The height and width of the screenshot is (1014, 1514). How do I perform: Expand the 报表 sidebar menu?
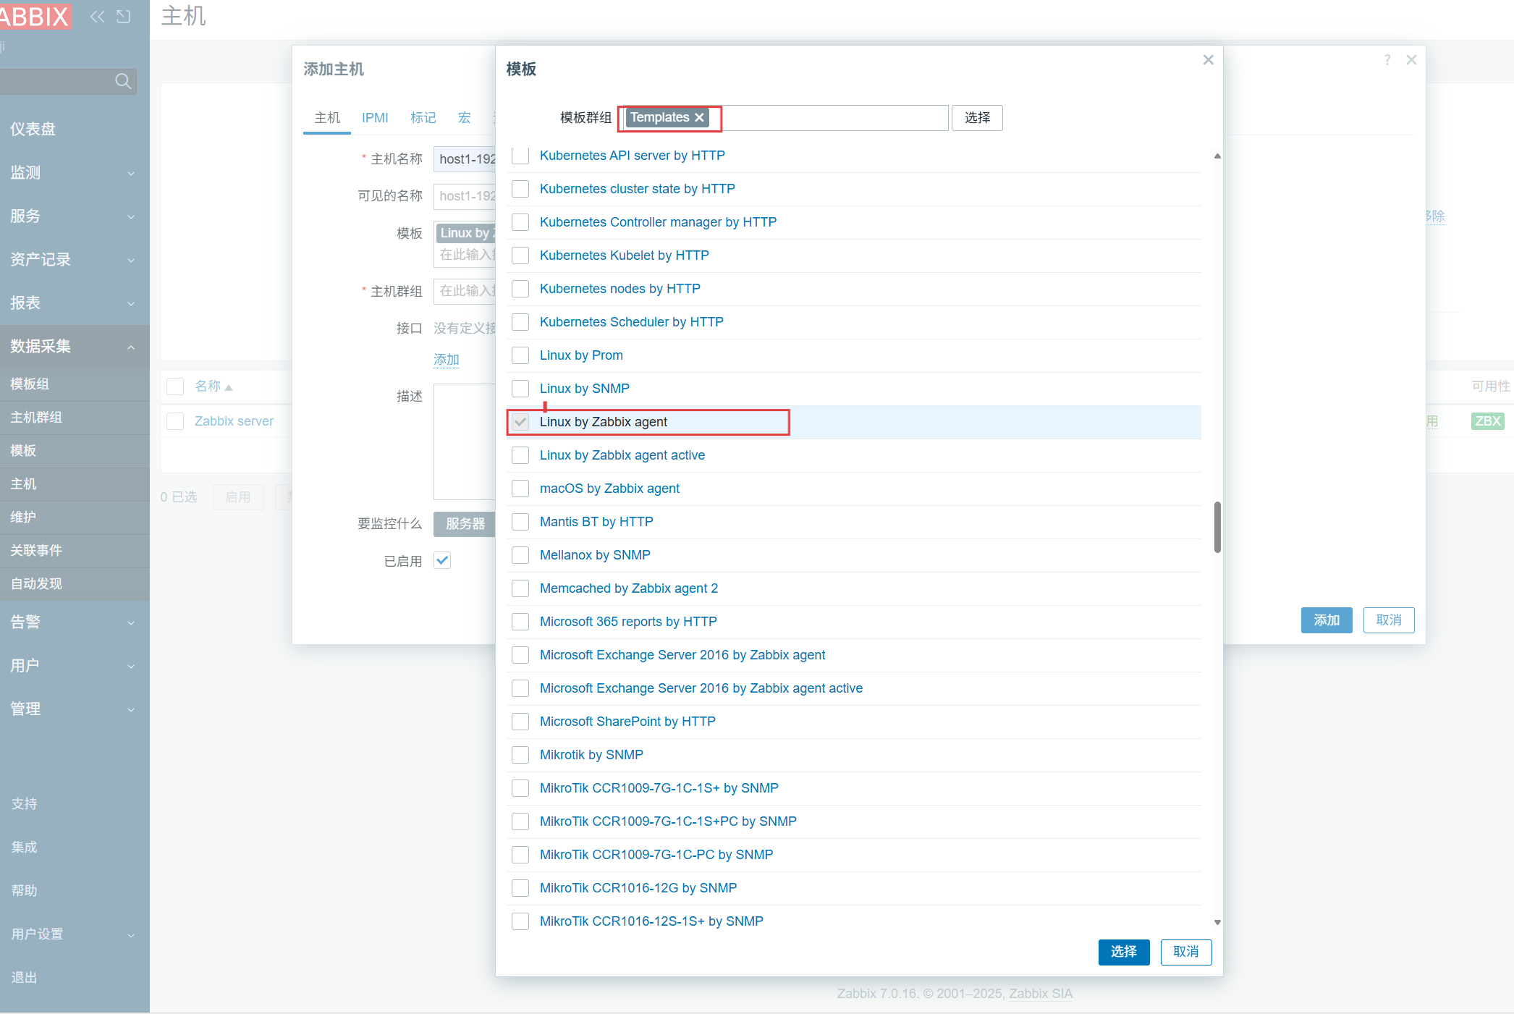[75, 303]
